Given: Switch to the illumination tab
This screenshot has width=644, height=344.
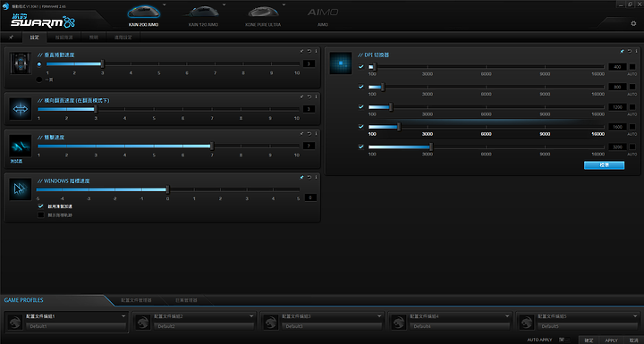Looking at the screenshot, I should tap(94, 38).
